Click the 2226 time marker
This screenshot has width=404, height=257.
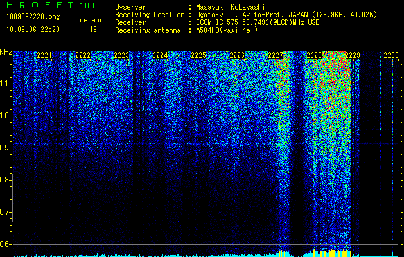point(237,55)
